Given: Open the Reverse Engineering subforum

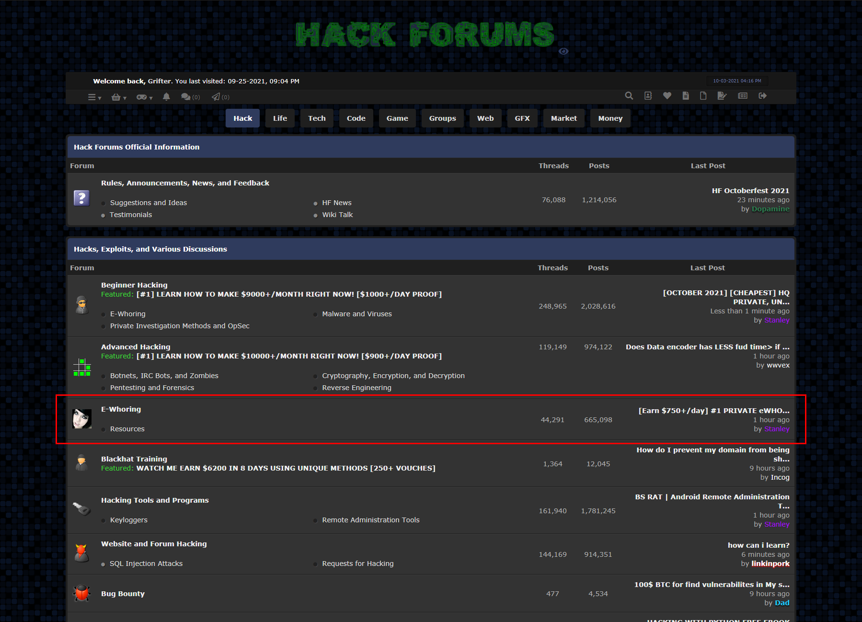Looking at the screenshot, I should (x=356, y=388).
